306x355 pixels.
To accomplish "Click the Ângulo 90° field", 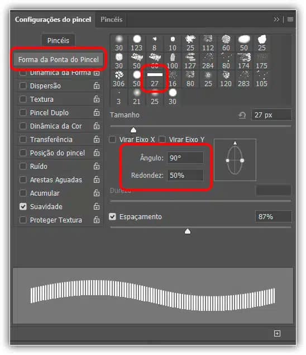I will (185, 158).
